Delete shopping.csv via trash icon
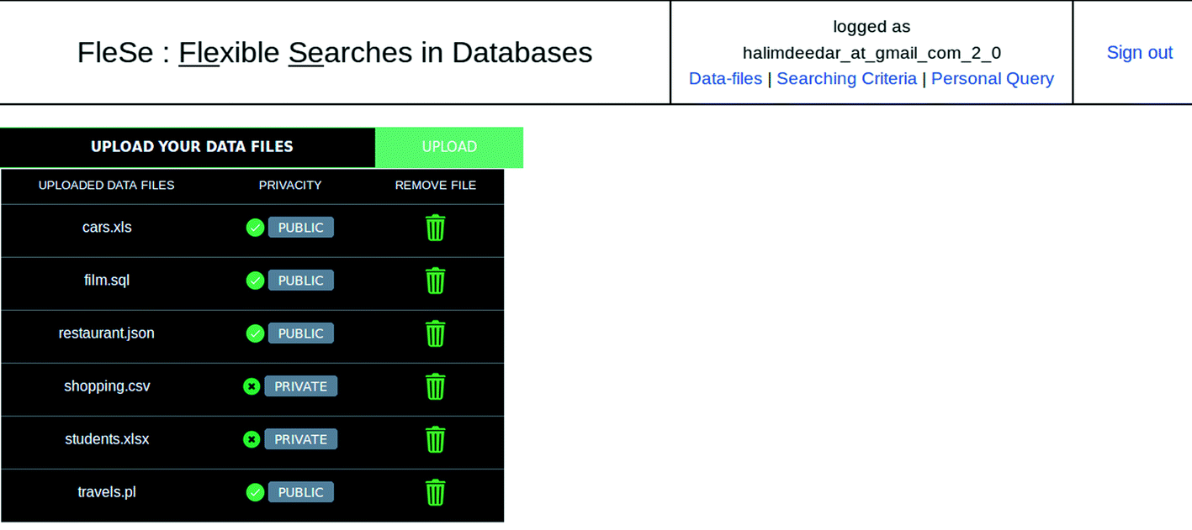 tap(435, 386)
